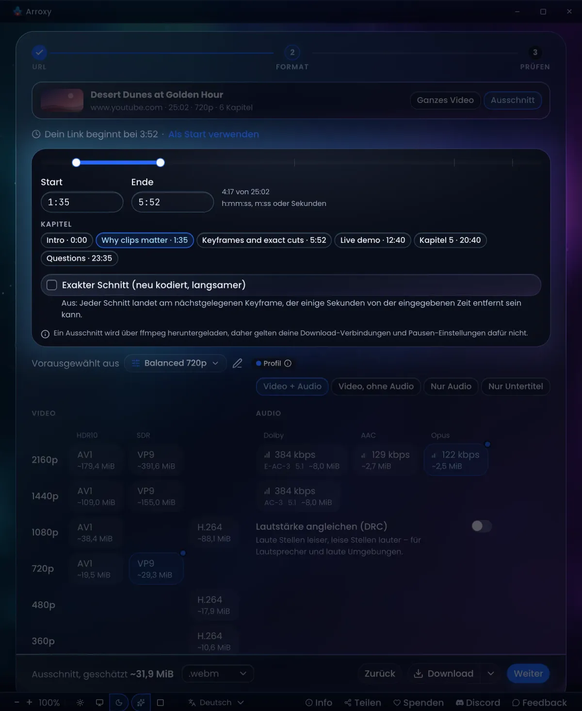This screenshot has width=582, height=711.
Task: Click the Download button
Action: pos(444,674)
